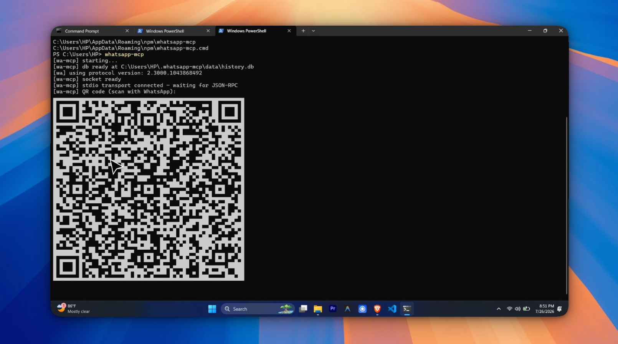Image resolution: width=618 pixels, height=344 pixels.
Task: Open the Windows Start menu
Action: (x=212, y=309)
